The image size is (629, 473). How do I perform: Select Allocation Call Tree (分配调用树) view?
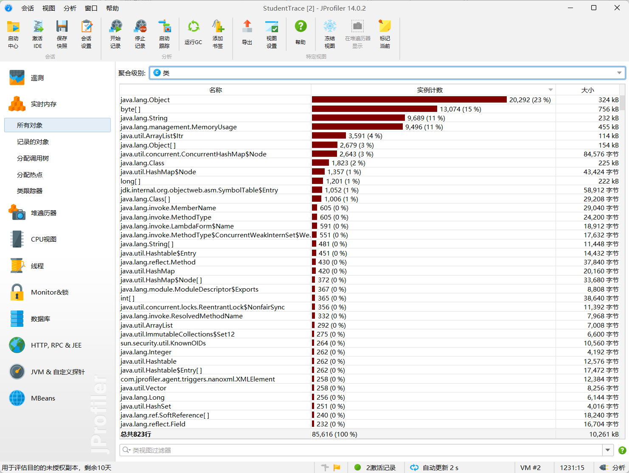click(33, 158)
